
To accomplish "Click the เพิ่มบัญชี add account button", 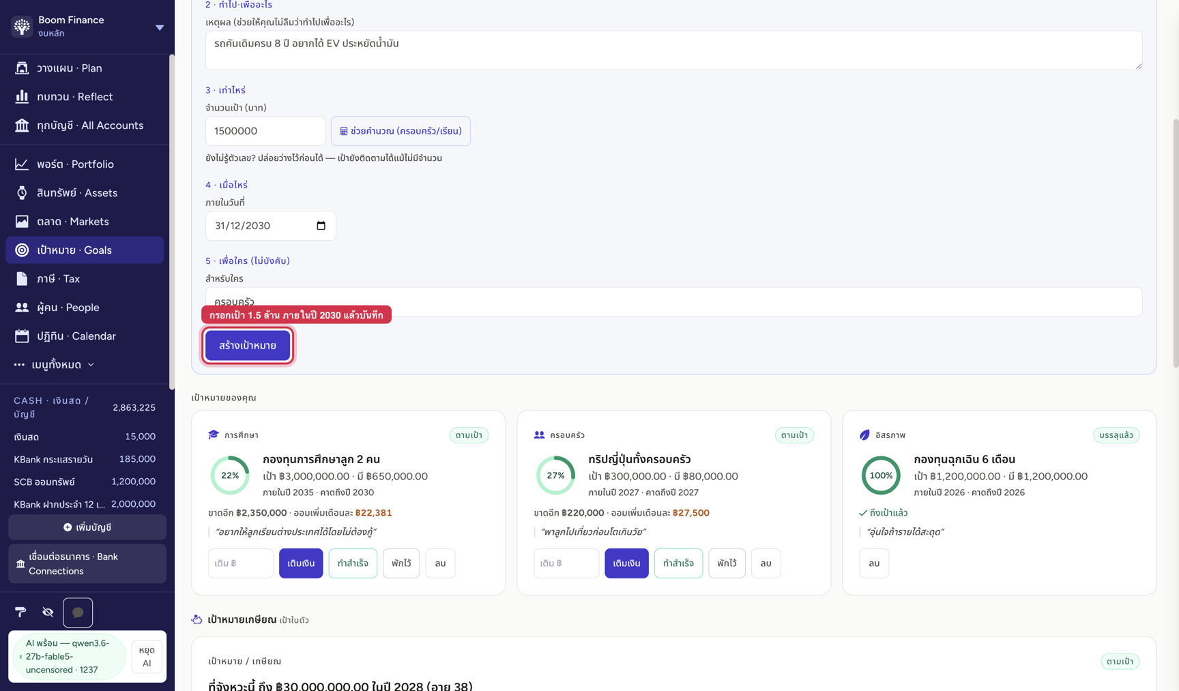I will point(87,527).
